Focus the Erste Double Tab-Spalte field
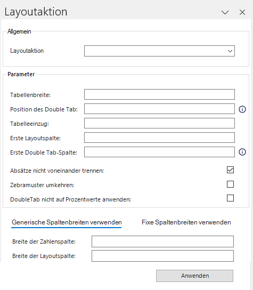 point(159,152)
